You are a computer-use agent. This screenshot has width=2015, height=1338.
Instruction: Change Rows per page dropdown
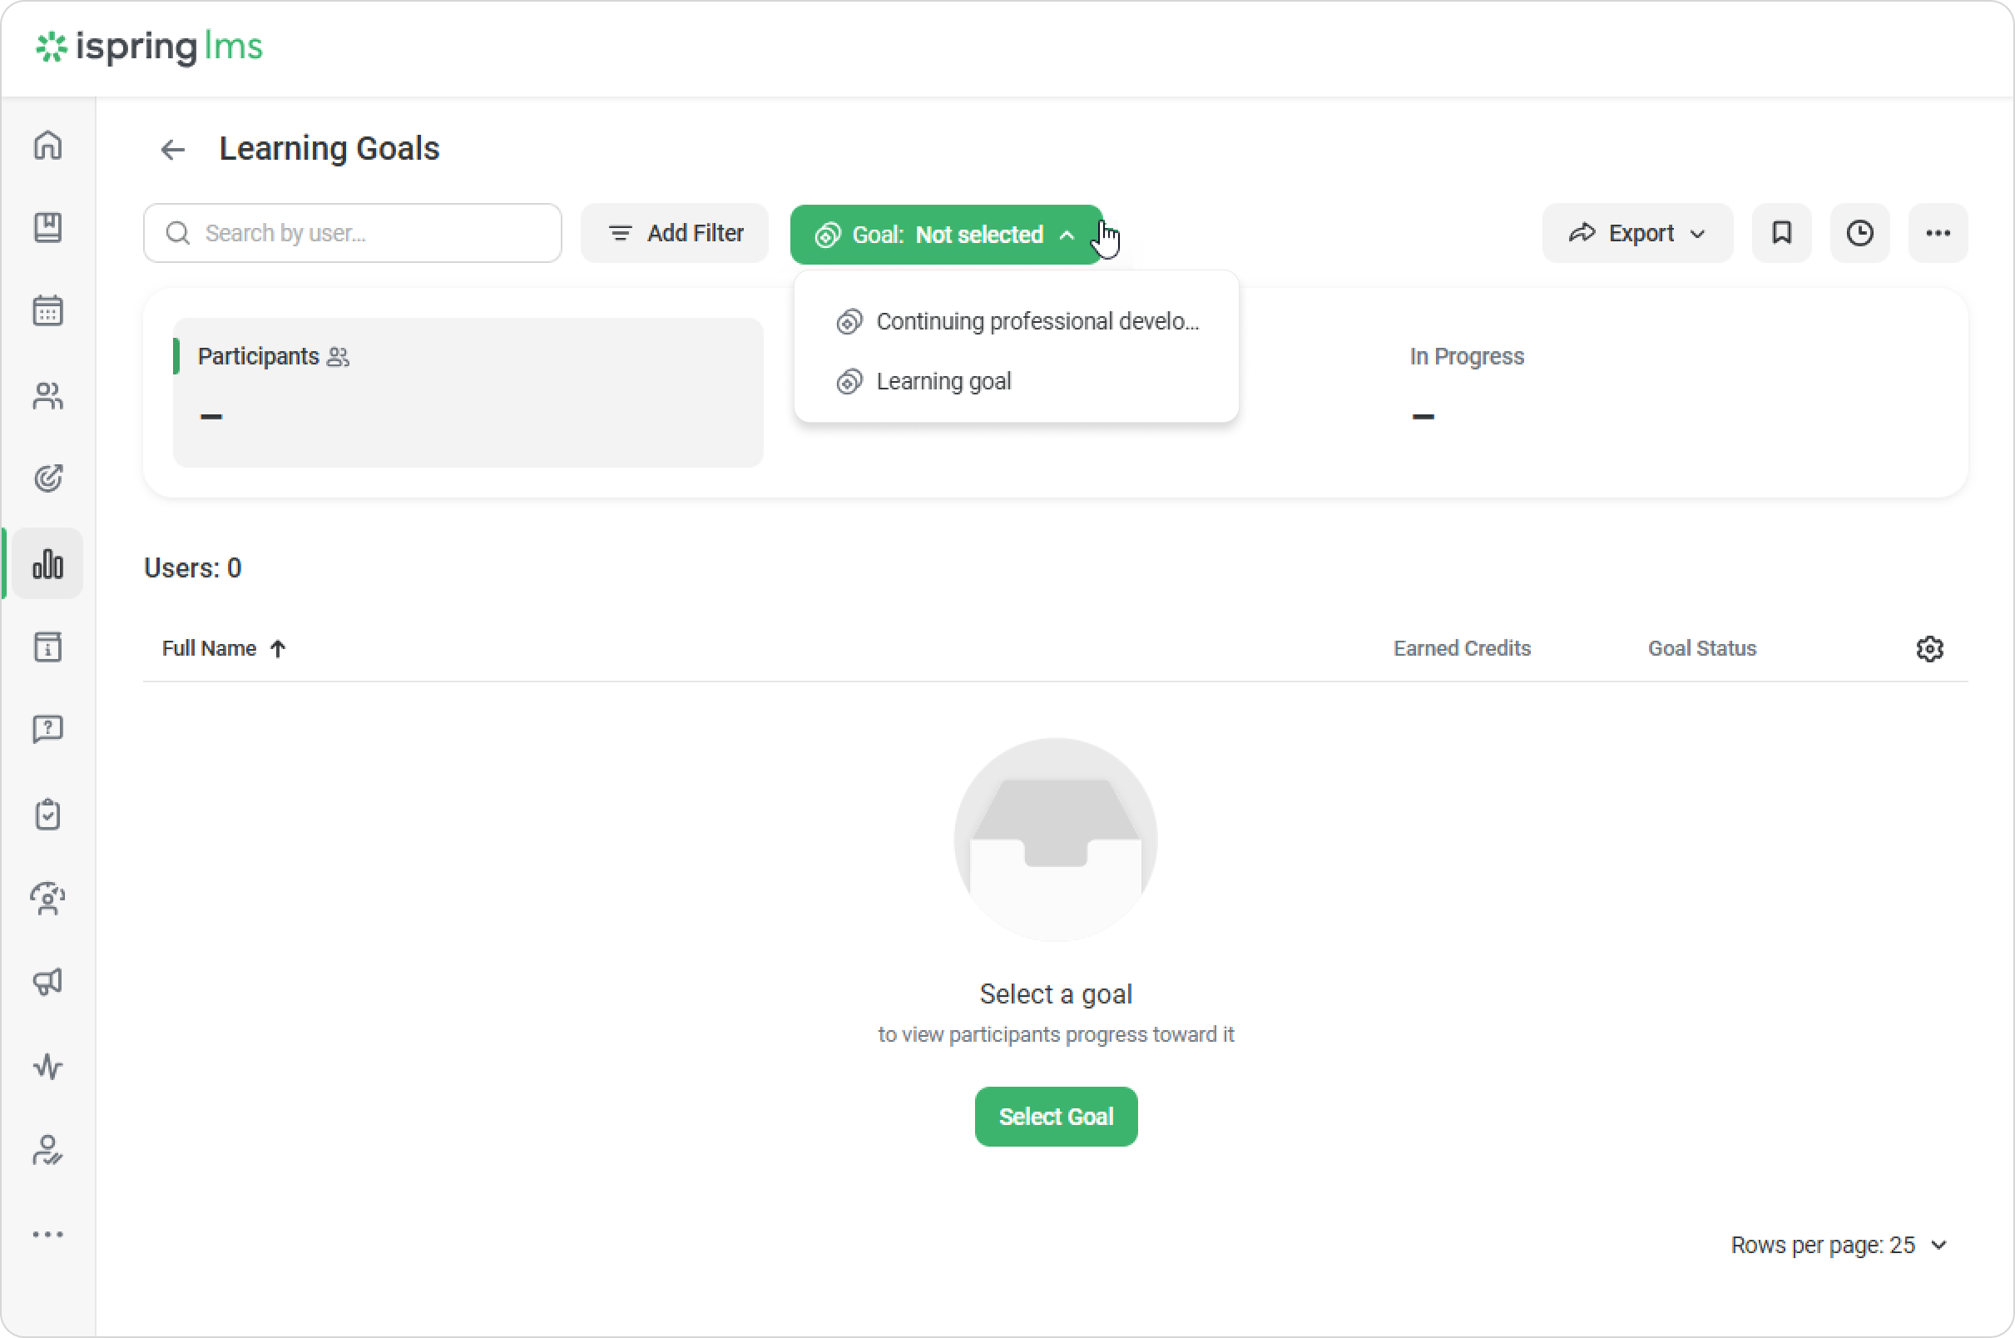pyautogui.click(x=1839, y=1245)
